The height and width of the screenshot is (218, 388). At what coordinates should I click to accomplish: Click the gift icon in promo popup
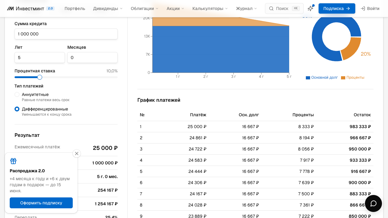(x=13, y=161)
